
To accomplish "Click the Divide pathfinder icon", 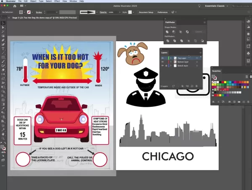I will pyautogui.click(x=168, y=41).
